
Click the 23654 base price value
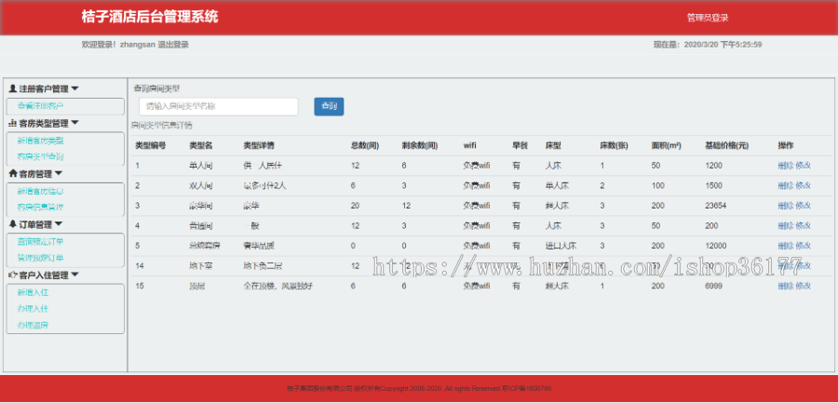[716, 206]
